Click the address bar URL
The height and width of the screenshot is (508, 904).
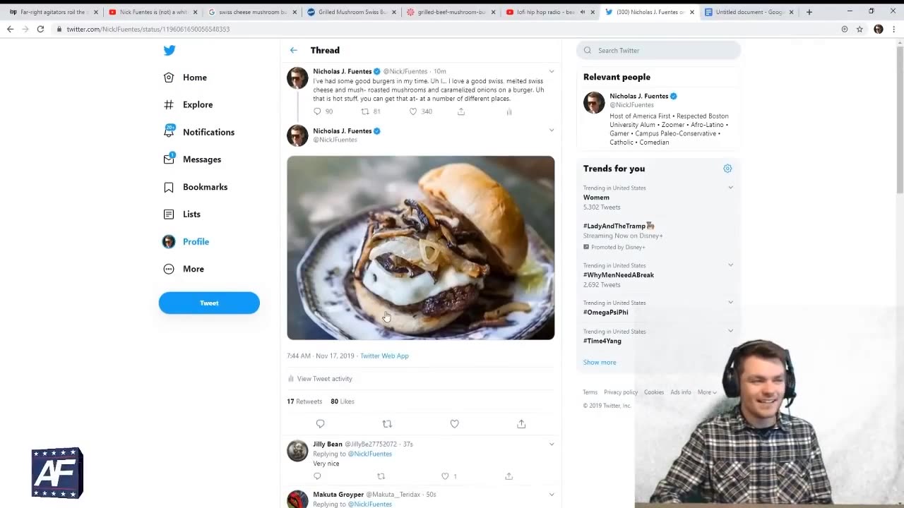point(148,29)
